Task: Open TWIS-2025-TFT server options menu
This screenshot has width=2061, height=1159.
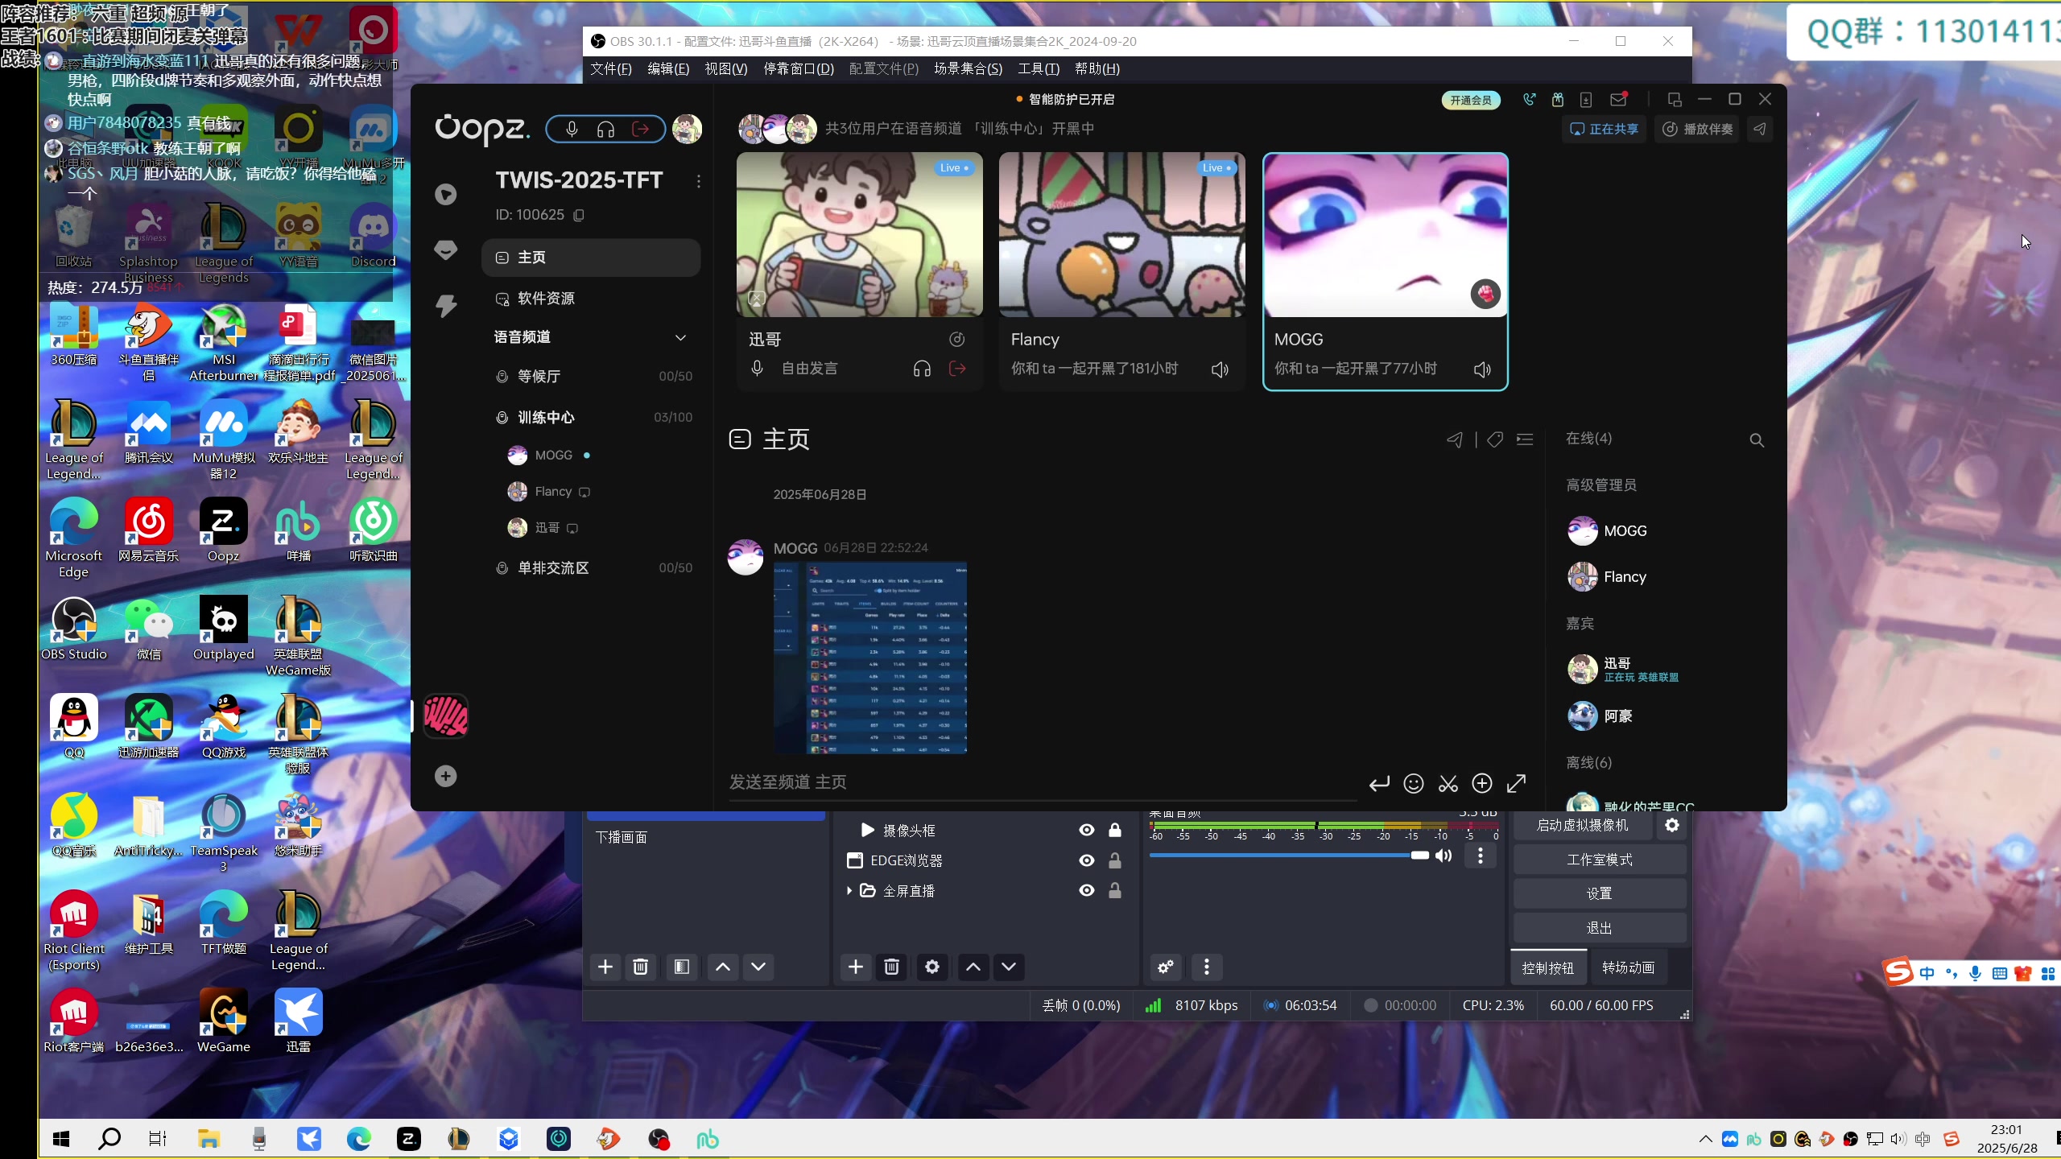Action: click(698, 181)
